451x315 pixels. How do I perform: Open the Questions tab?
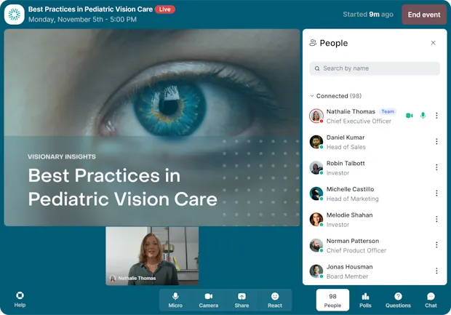pyautogui.click(x=398, y=300)
